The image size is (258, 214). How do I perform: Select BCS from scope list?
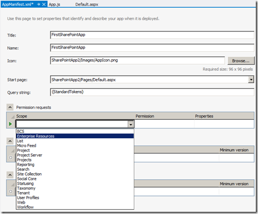point(75,131)
